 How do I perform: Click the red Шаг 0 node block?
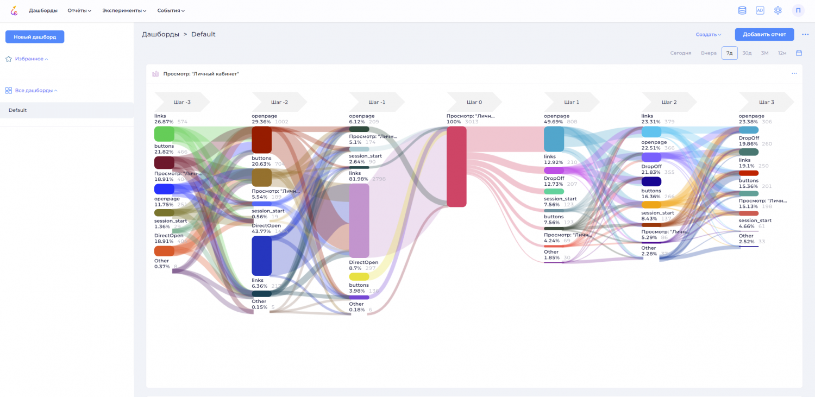coord(456,166)
